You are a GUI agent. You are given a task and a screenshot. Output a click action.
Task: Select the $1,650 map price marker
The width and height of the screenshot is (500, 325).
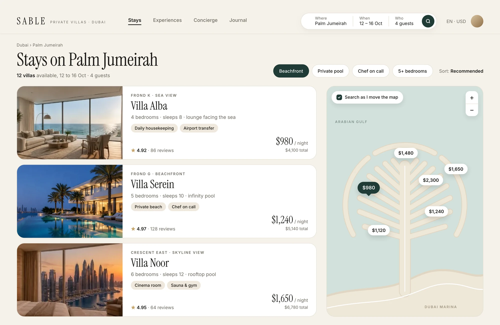[x=456, y=169]
